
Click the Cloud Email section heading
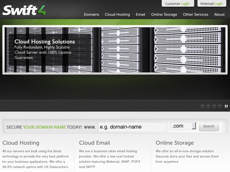click(x=95, y=143)
